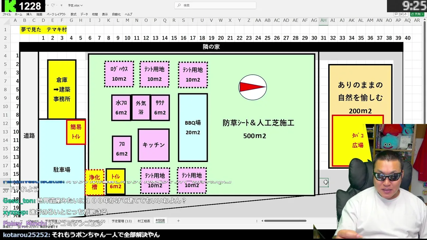This screenshot has width=427, height=240.
Task: Click the sheet tab area options dots
Action: [257, 221]
